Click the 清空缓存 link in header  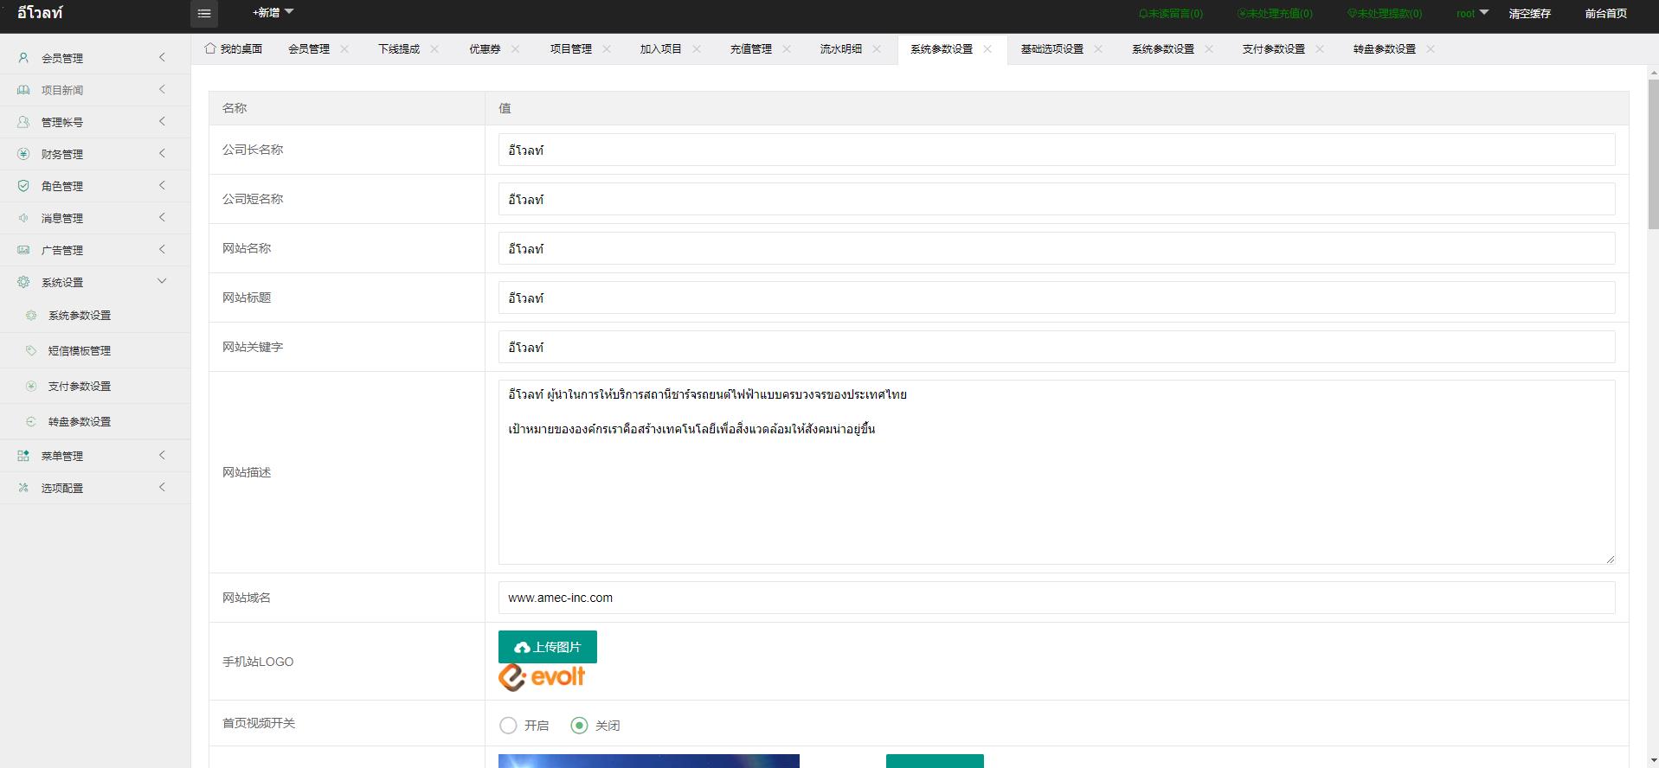(1529, 14)
